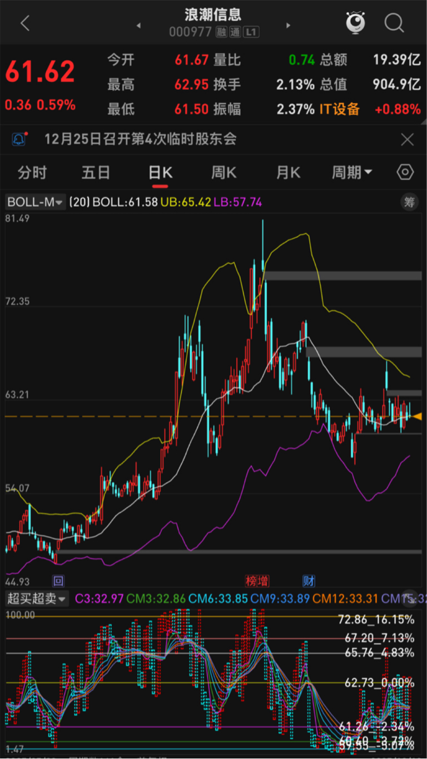Screen dimensions: 427x759
Task: Tap the 总额 value 19.39亿
Action: click(396, 60)
